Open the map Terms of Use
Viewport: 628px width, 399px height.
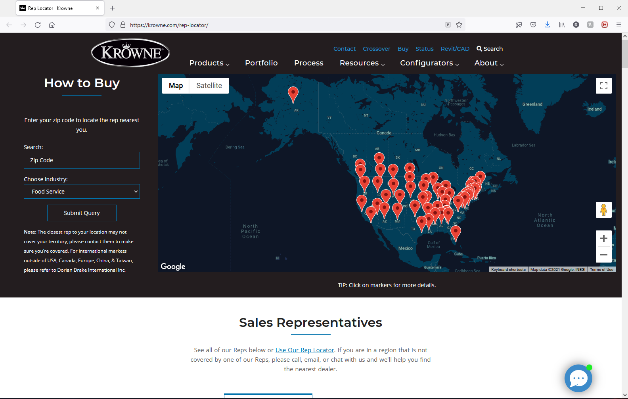[x=601, y=269]
